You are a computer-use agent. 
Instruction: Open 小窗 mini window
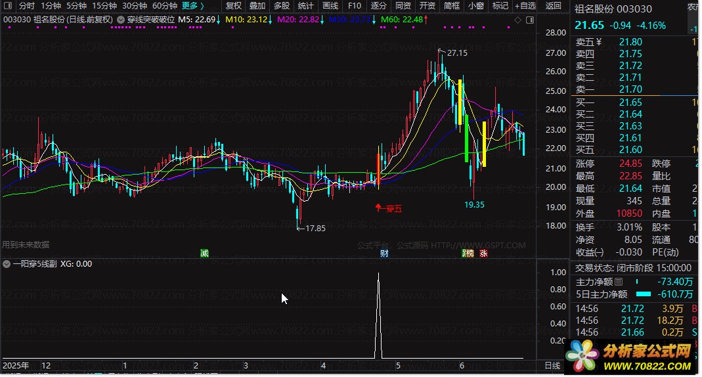(476, 6)
